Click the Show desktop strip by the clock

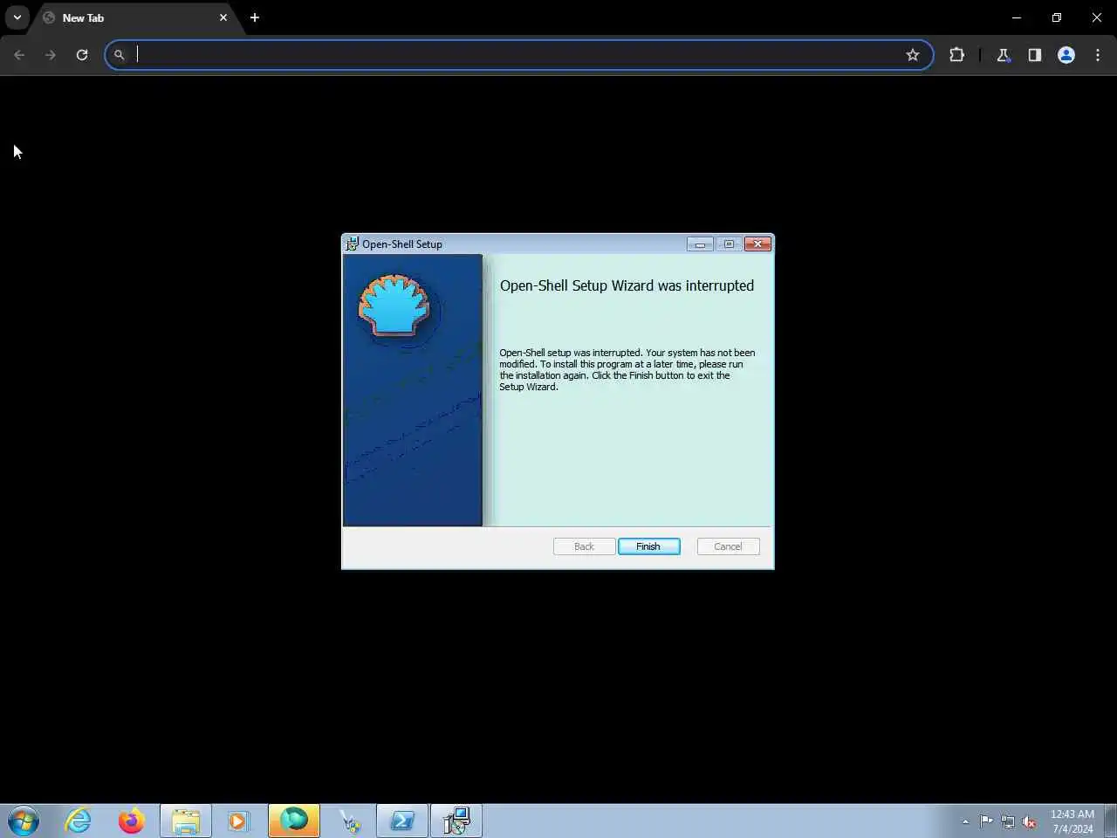tap(1111, 821)
